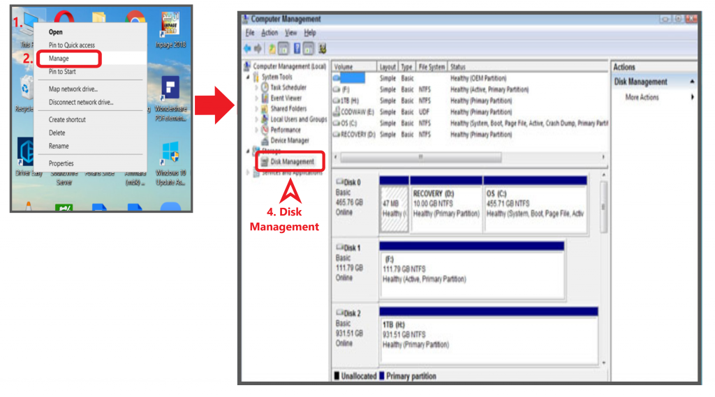Select the RECOVERY (D:) partition block on Disk 0
Viewport: 715px width, 397px height.
coord(446,205)
